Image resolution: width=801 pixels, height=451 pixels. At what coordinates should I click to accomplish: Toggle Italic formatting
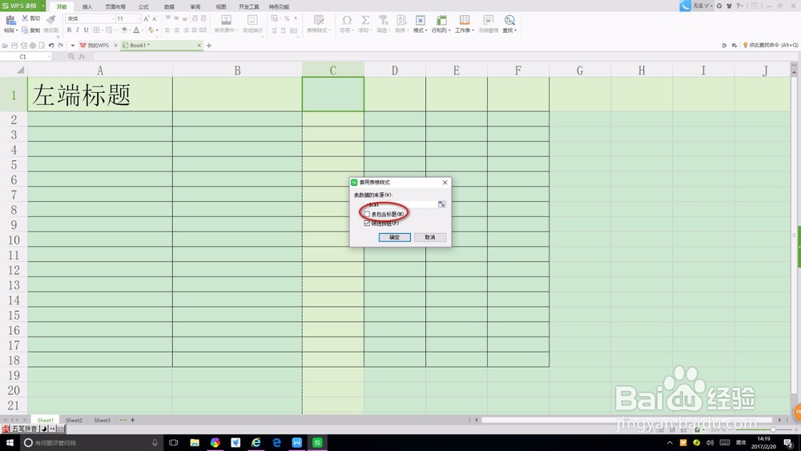[78, 30]
